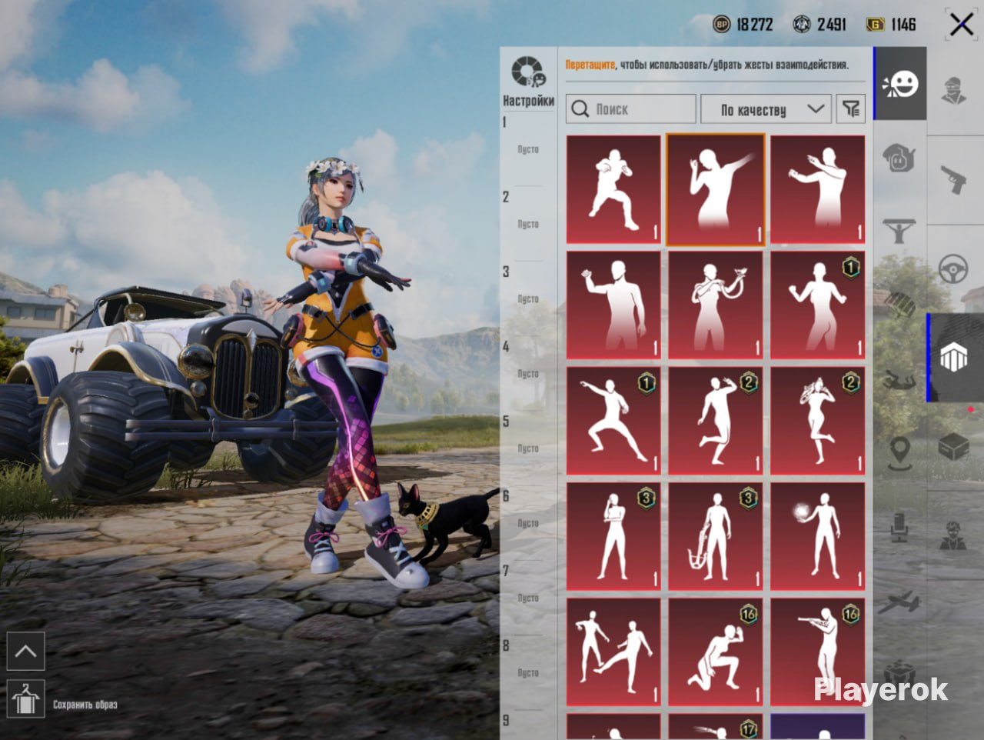Select the glowing orb emote

coord(818,536)
